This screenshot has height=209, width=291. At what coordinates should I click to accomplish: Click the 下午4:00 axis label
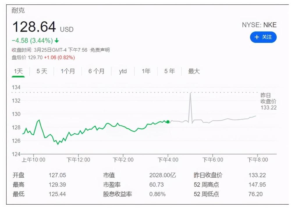(x=168, y=160)
